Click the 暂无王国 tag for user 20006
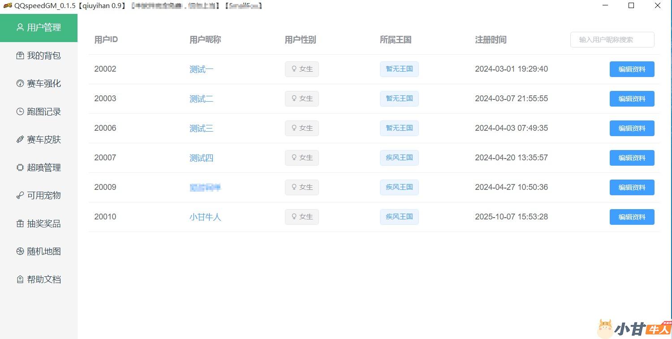 (x=399, y=128)
